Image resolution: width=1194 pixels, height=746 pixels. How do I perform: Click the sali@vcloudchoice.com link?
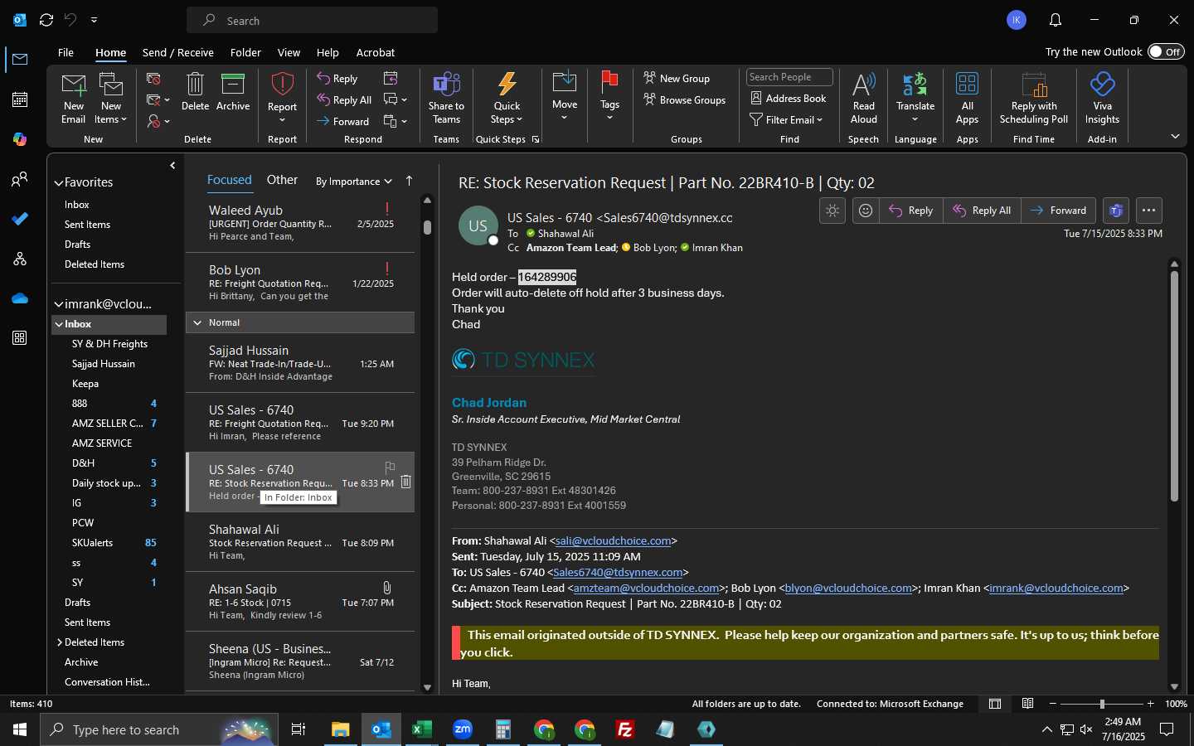pyautogui.click(x=613, y=540)
